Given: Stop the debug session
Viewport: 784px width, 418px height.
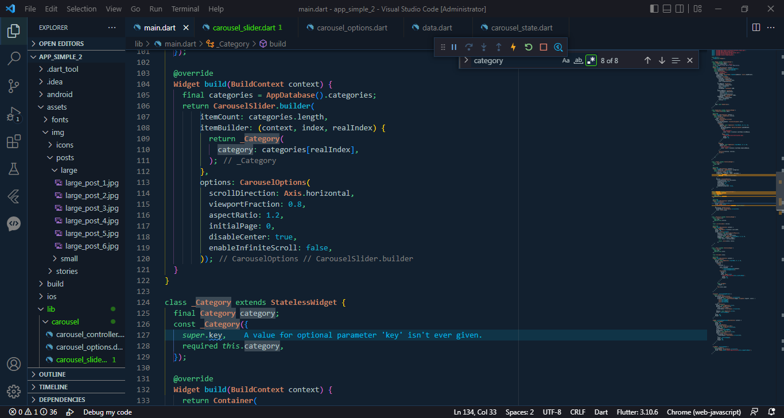Looking at the screenshot, I should coord(544,47).
